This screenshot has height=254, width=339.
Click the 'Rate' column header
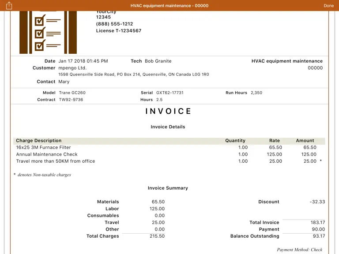275,141
